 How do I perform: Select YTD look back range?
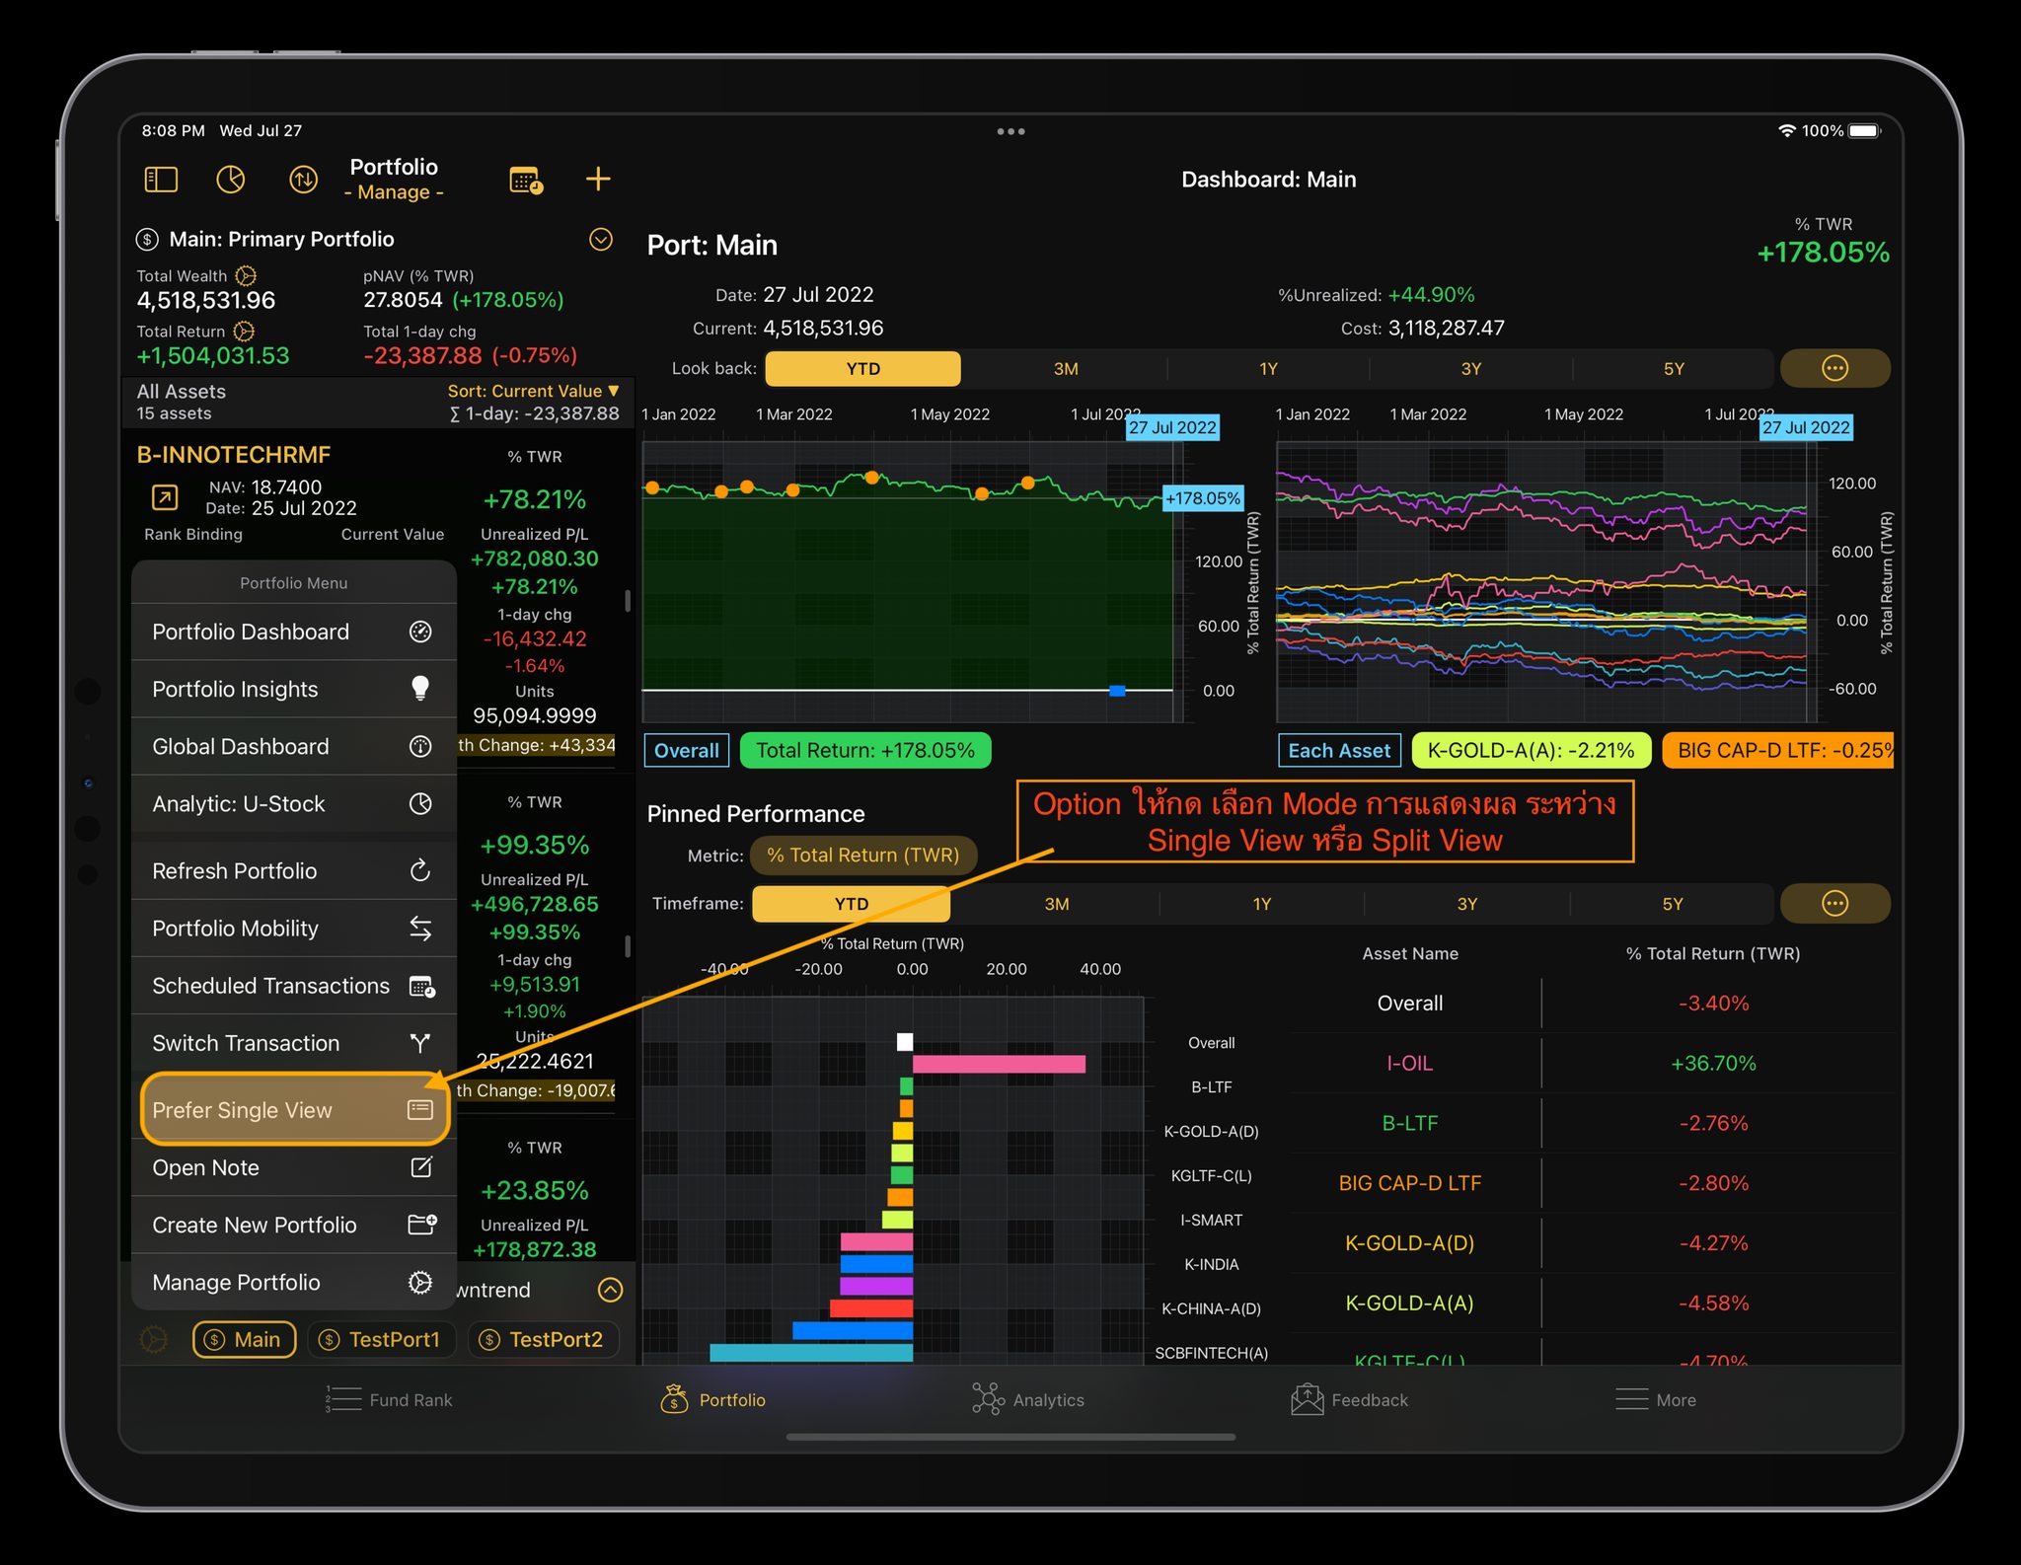pos(862,368)
